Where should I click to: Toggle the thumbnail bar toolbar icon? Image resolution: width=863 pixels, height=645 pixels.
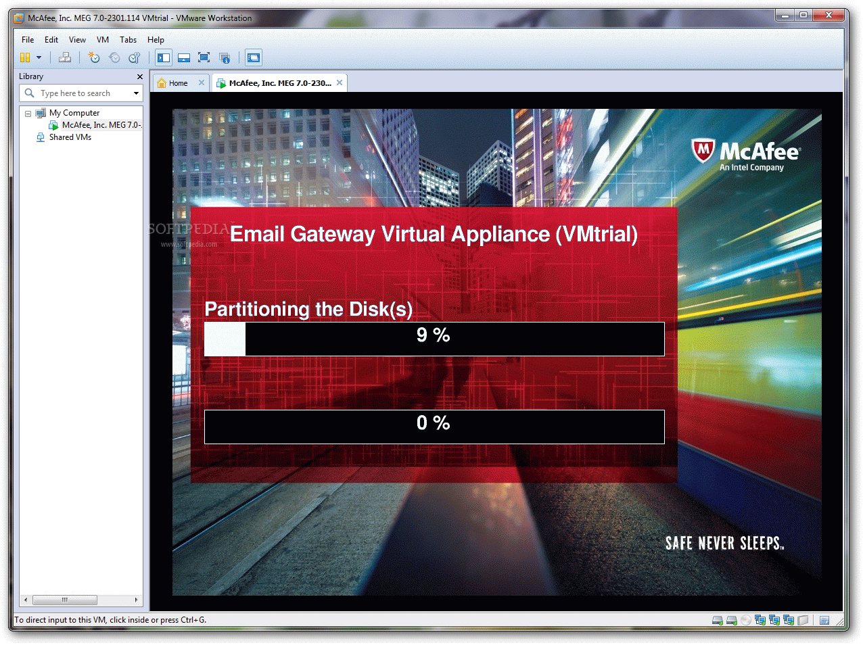coord(184,57)
